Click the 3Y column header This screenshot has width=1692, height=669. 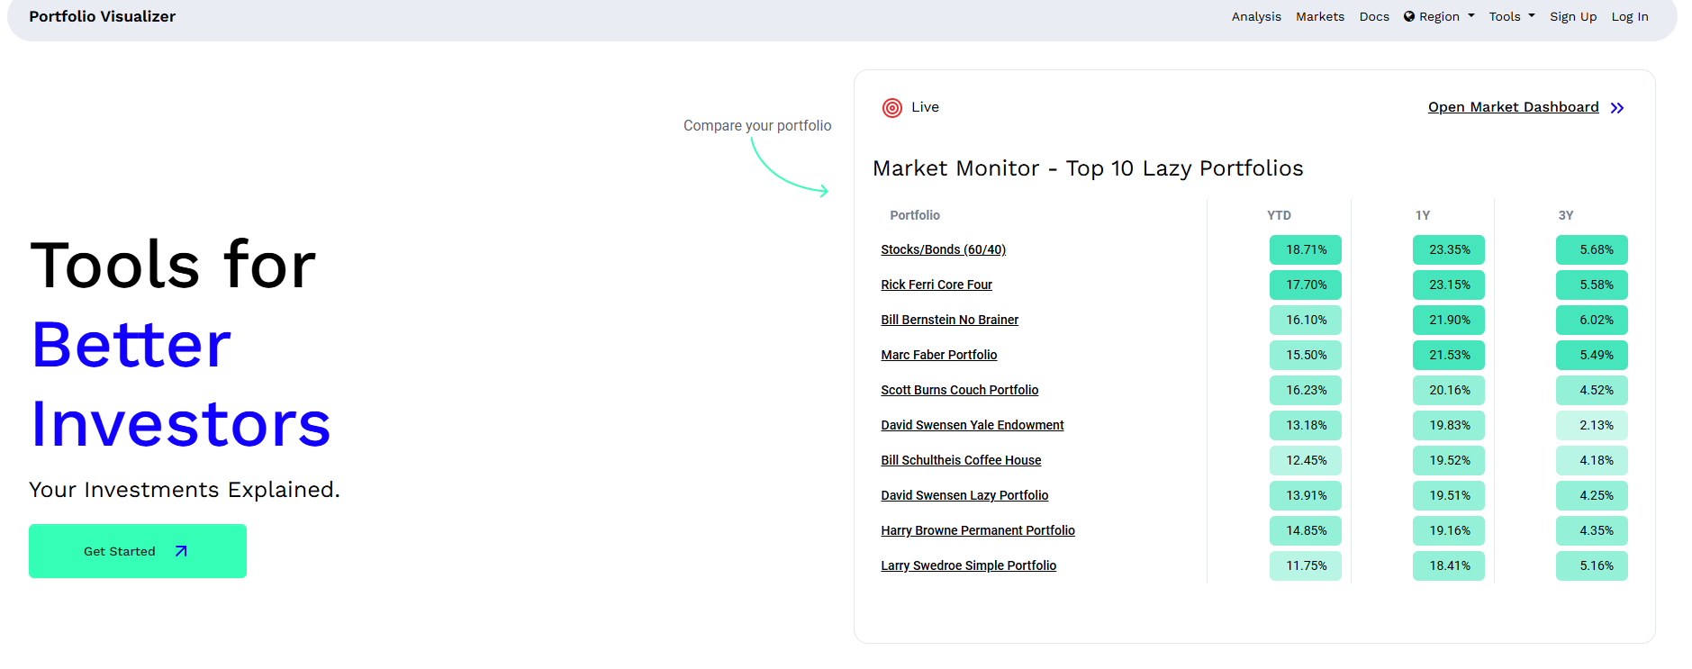click(x=1566, y=215)
